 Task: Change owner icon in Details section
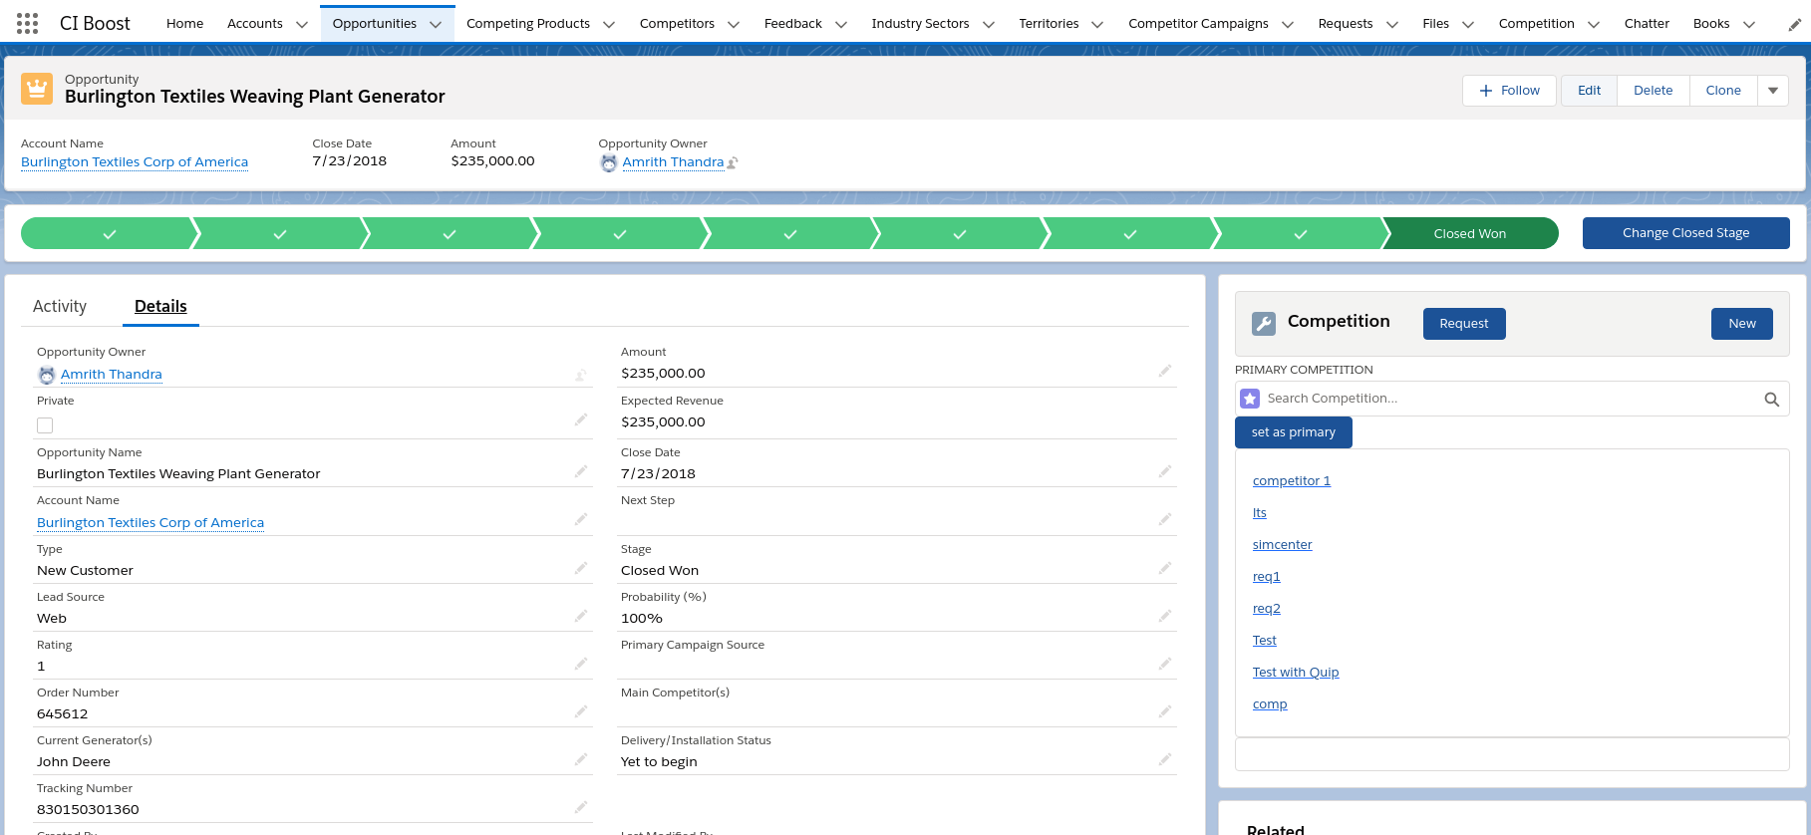pyautogui.click(x=580, y=376)
